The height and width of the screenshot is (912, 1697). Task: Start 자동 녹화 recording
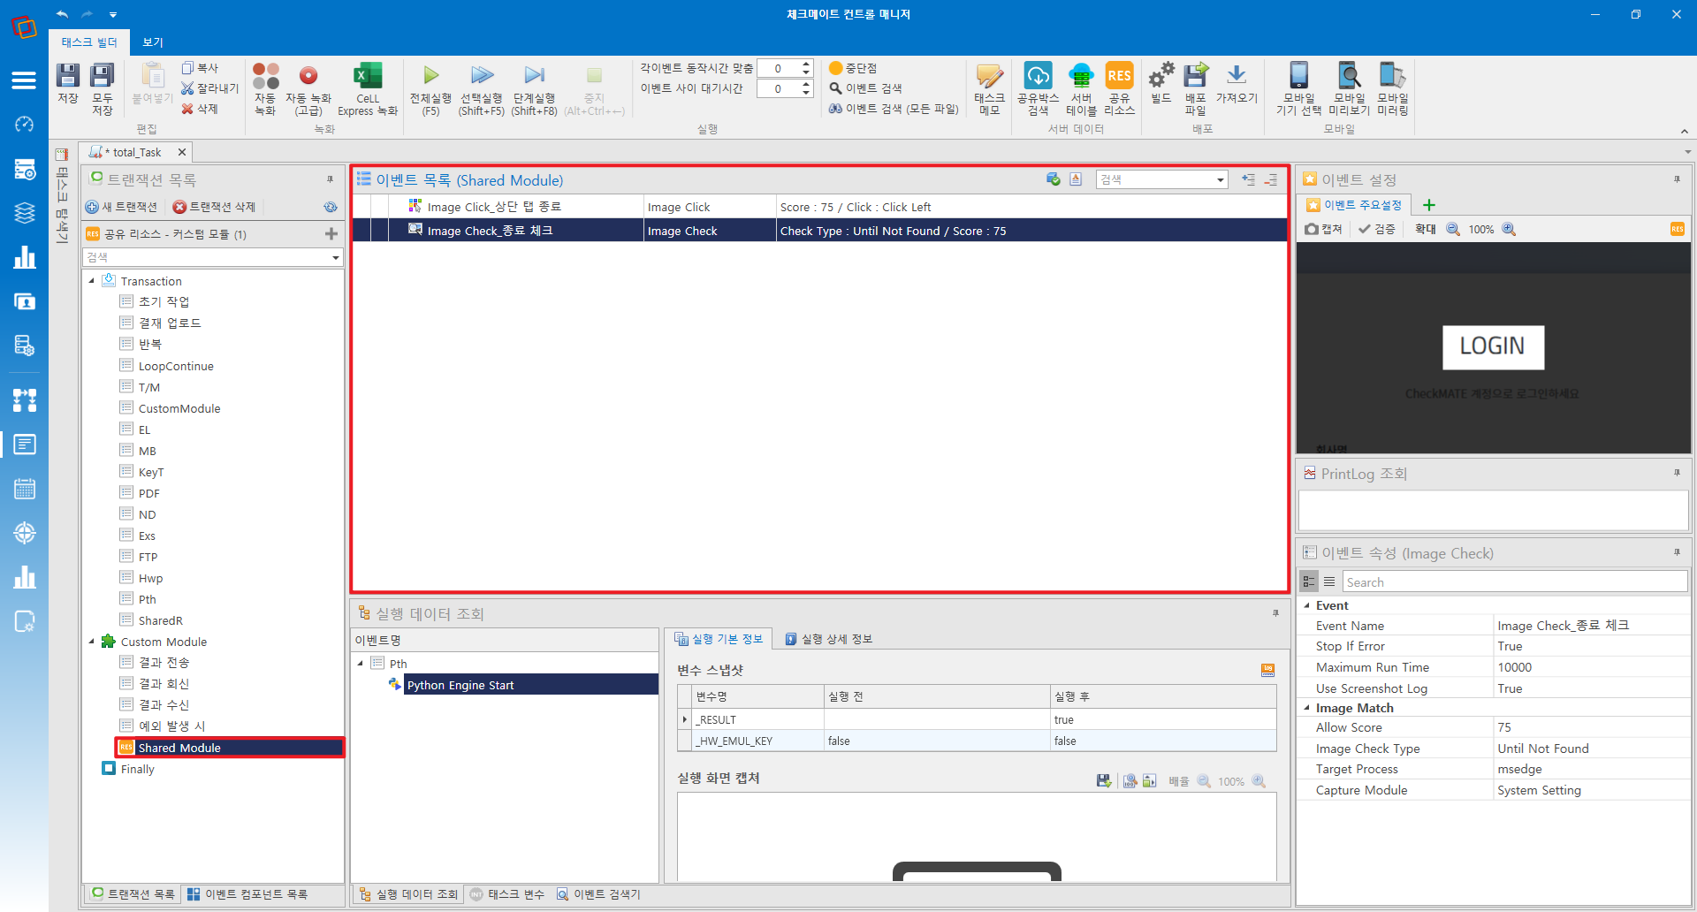tap(265, 89)
